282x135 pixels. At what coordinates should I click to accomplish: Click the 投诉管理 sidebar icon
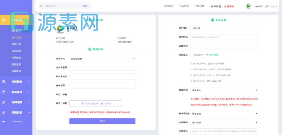tap(4, 82)
